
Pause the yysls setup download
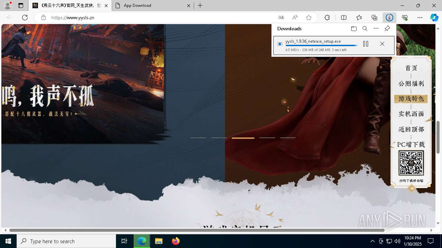click(x=366, y=44)
